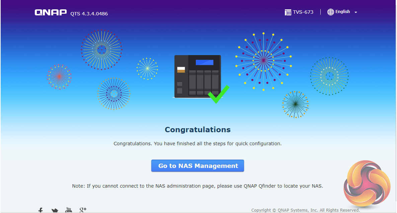This screenshot has width=397, height=213.
Task: Click the language dropdown arrow
Action: (356, 12)
